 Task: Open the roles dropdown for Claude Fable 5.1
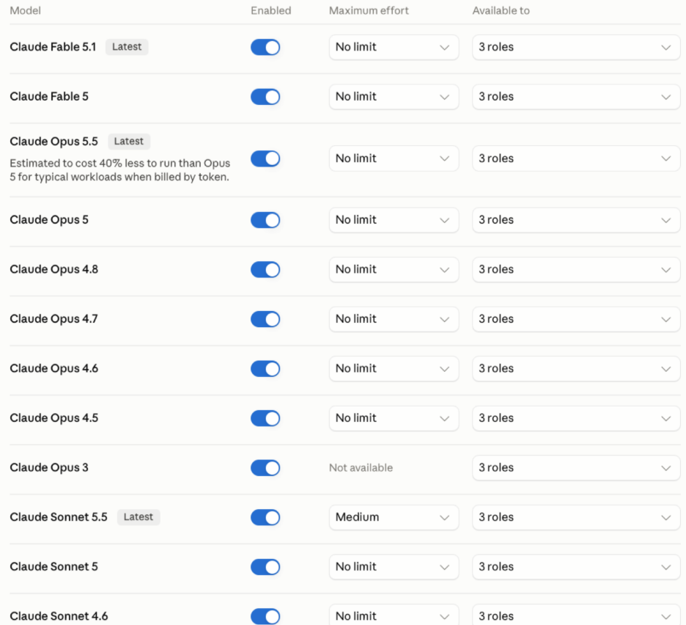576,47
